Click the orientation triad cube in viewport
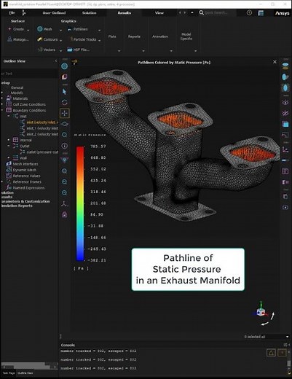The width and height of the screenshot is (292, 379). click(261, 311)
